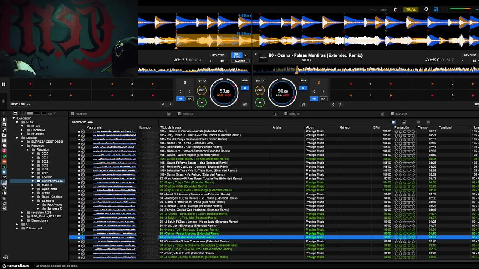
Task: Open the Spotify icon in sidebar
Action: tap(4, 156)
